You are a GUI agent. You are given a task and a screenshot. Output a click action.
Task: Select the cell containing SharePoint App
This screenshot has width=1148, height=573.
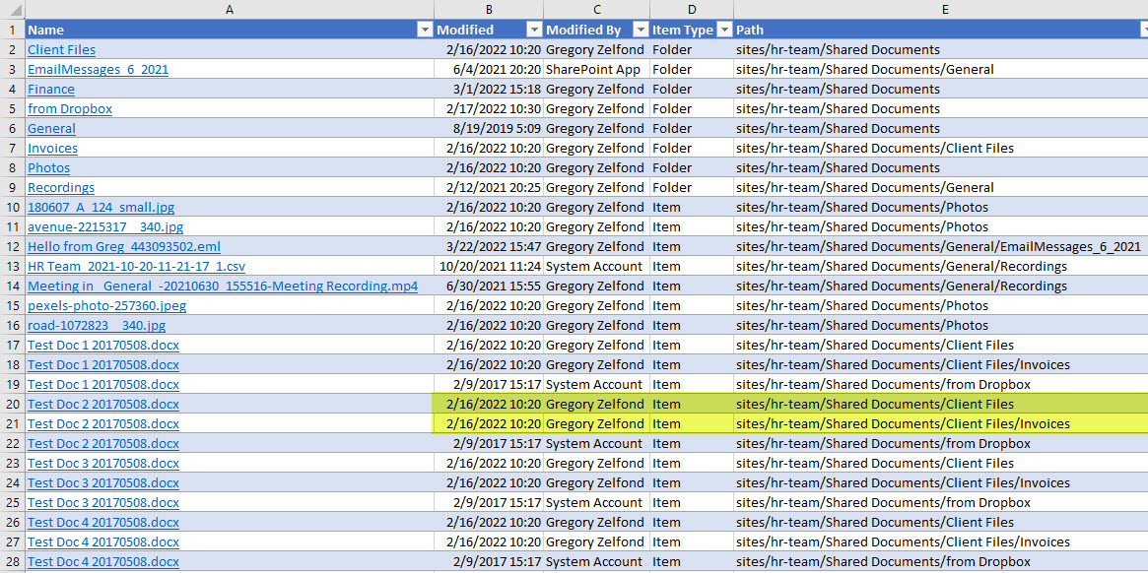tap(595, 69)
